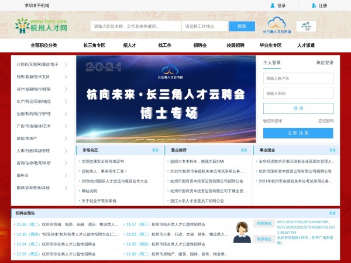Click the 立即注册 button
This screenshot has height=263, width=351.
coord(298,133)
